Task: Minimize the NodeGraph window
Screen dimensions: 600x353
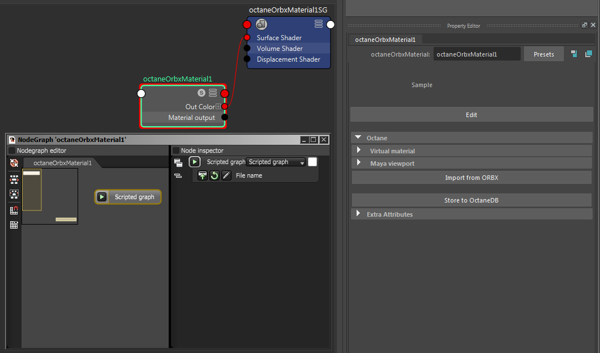Action: click(x=304, y=140)
